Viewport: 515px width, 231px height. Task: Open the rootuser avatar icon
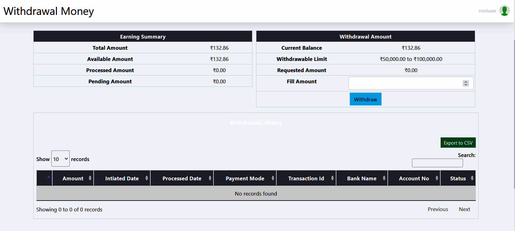(504, 11)
